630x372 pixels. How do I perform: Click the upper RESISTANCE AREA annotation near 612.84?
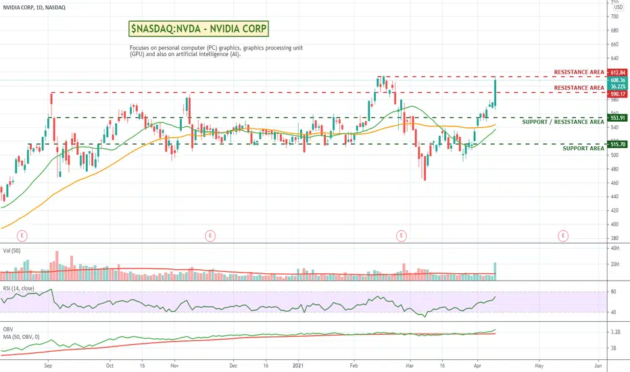pyautogui.click(x=579, y=72)
